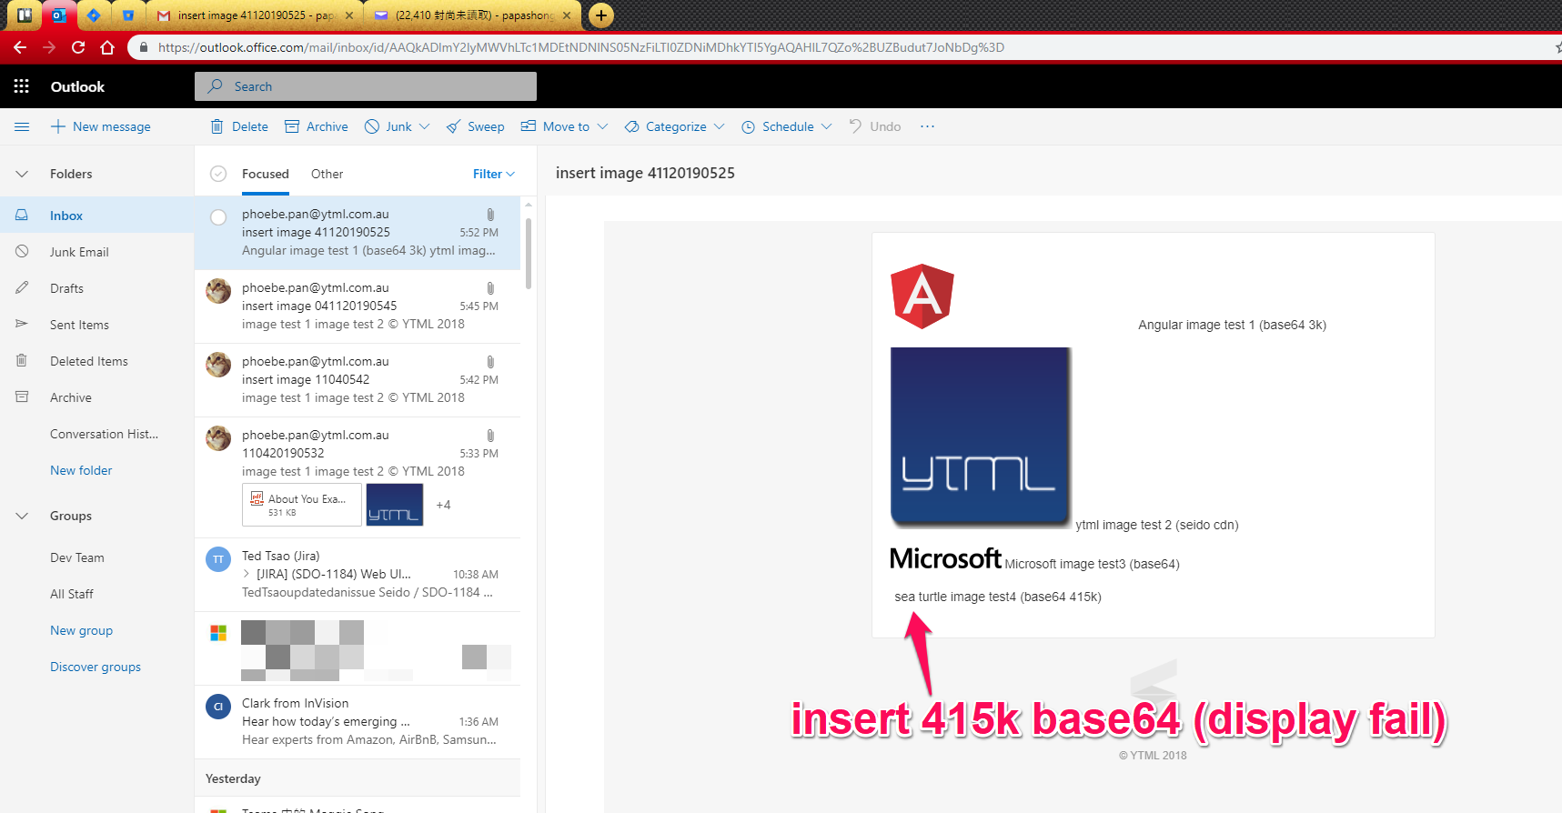Open a new browser tab with plus button
This screenshot has width=1562, height=813.
coord(600,15)
